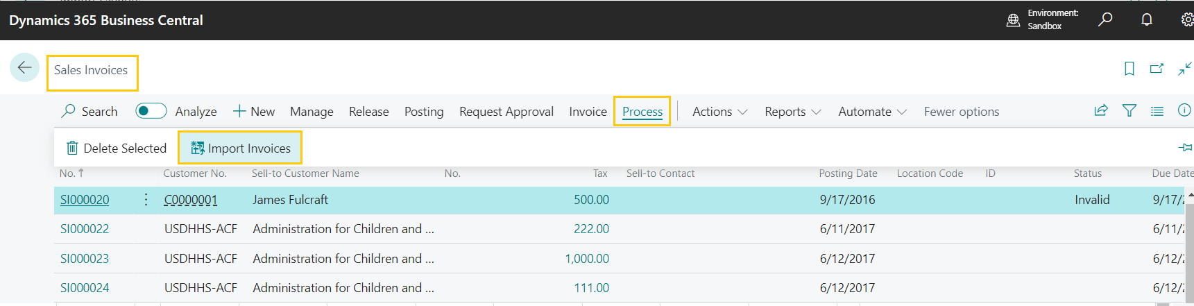Select the 9/17/2016 posting date cell
The image size is (1194, 306).
(847, 200)
